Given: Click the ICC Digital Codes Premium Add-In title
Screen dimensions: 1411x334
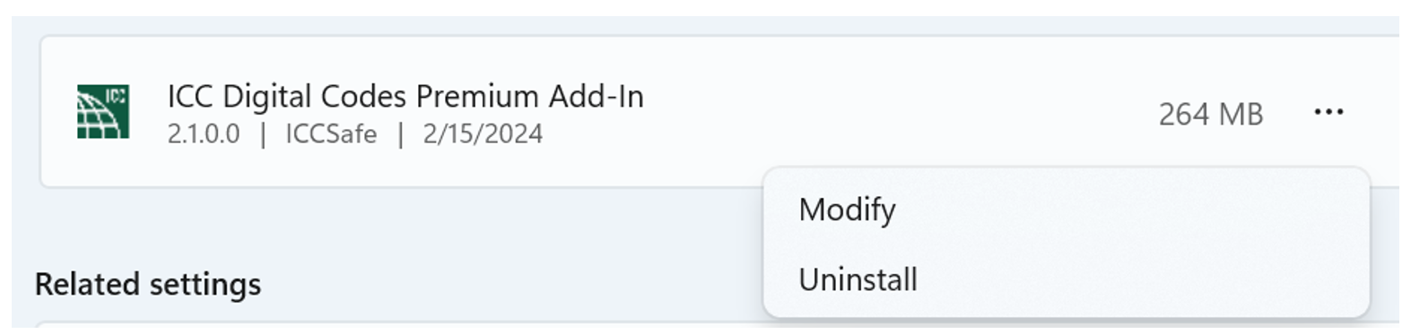Looking at the screenshot, I should pyautogui.click(x=405, y=96).
